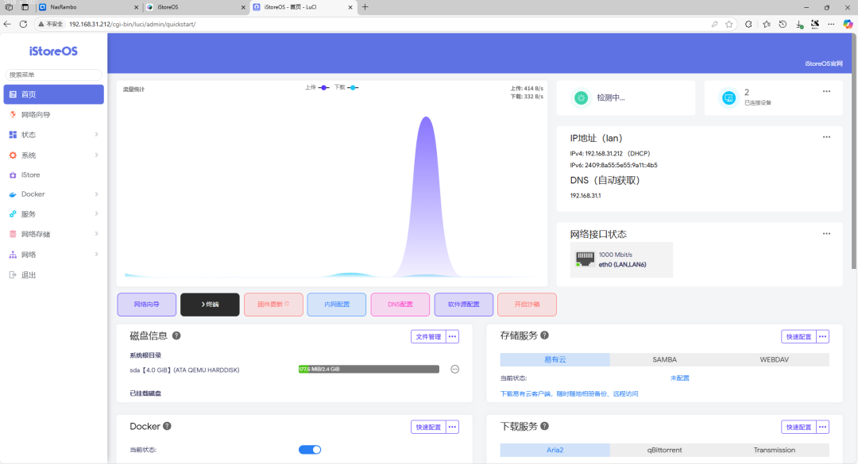Click the 软件源配置 button

coord(463,305)
